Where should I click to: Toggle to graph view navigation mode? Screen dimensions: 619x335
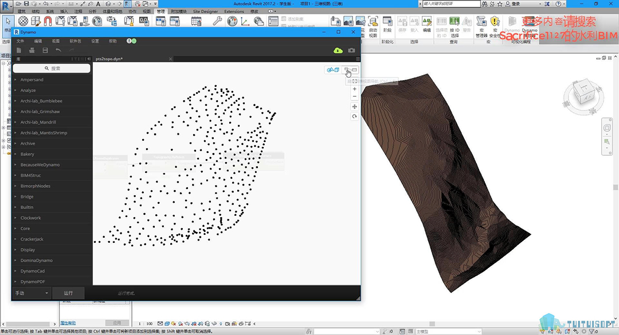tap(350, 70)
